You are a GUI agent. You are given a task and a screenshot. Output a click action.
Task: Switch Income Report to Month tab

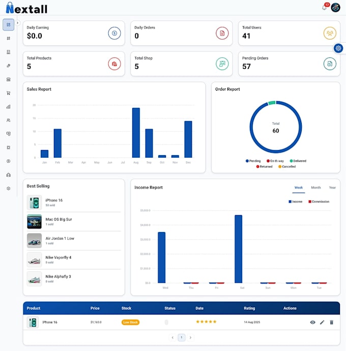[x=316, y=188]
